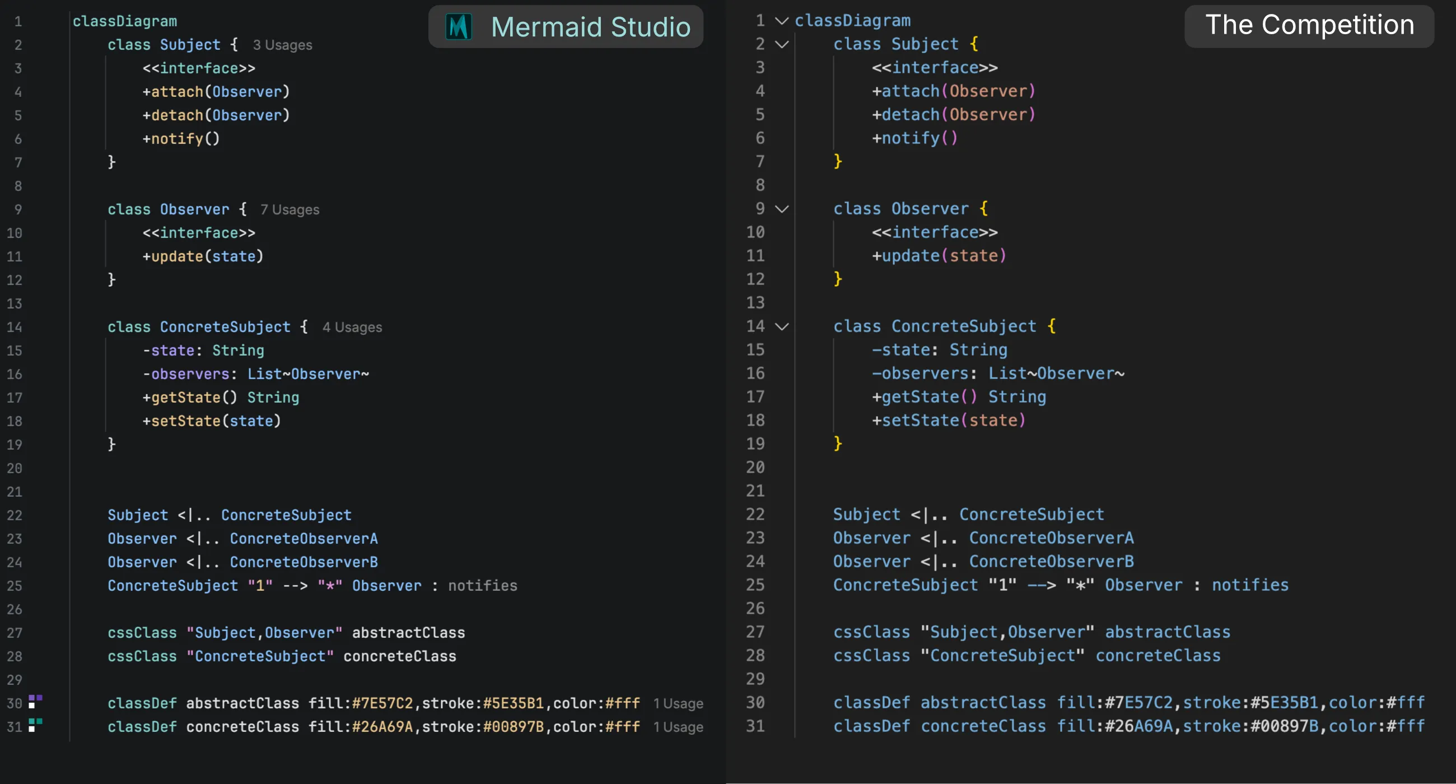Open "4 Usages" beside ConcreteSubject
This screenshot has width=1456, height=784.
(352, 326)
